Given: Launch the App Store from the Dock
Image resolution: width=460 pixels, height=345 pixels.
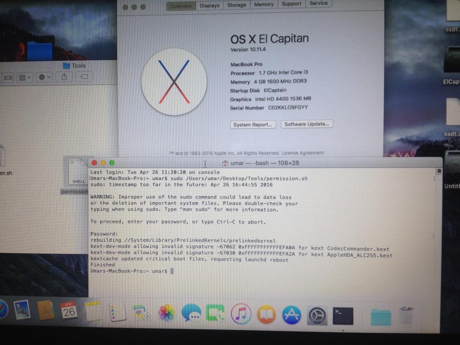Looking at the screenshot, I should pyautogui.click(x=292, y=315).
